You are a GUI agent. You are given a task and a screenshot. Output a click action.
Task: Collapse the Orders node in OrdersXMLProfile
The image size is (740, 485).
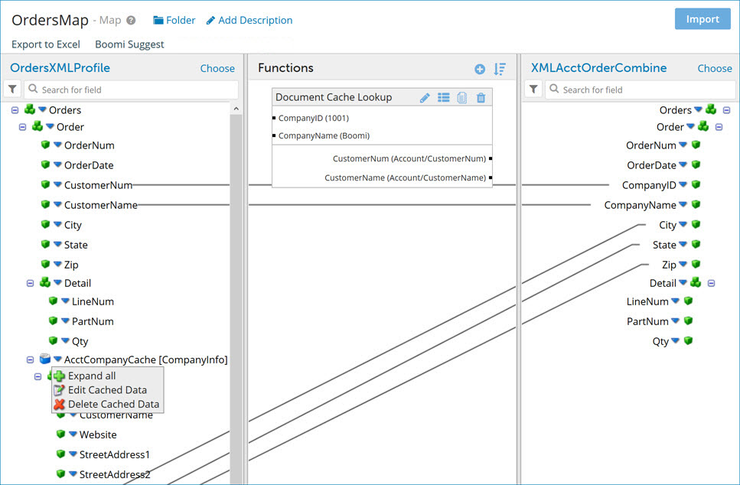click(15, 109)
